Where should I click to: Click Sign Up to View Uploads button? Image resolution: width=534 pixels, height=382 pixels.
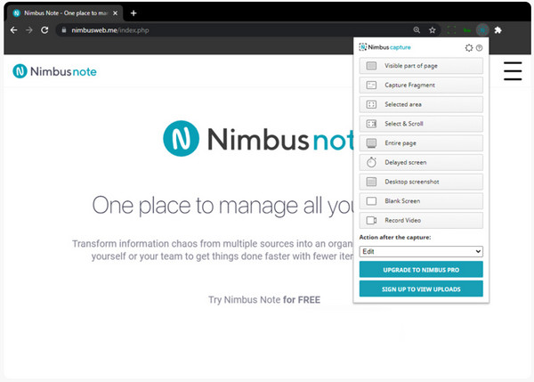[421, 289]
